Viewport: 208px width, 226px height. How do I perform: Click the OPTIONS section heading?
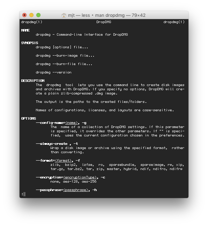(x=29, y=118)
